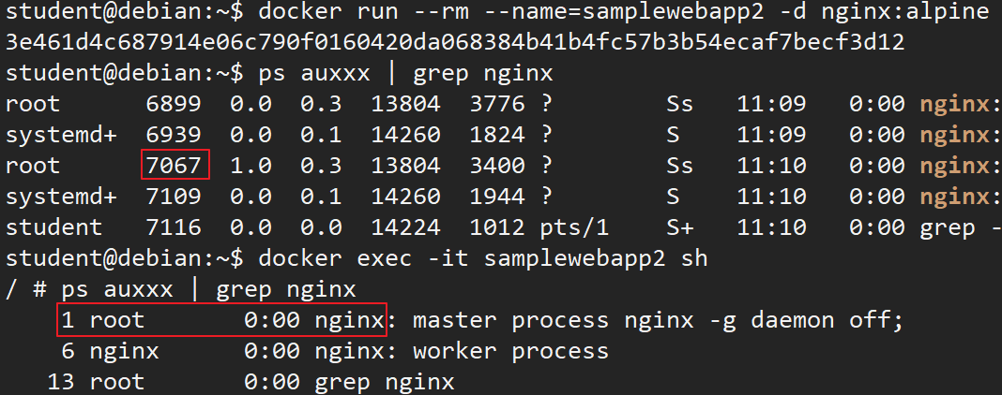
Task: Click the RSS value 1012
Action: coord(497,227)
